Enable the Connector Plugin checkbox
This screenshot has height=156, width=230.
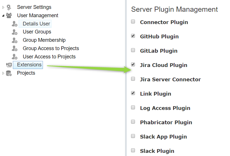point(133,21)
